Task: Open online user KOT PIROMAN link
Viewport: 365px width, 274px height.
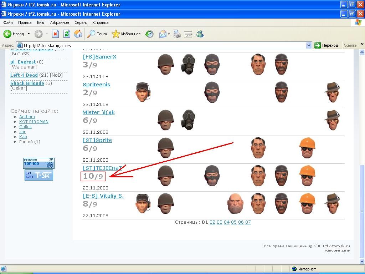Action: (x=34, y=122)
